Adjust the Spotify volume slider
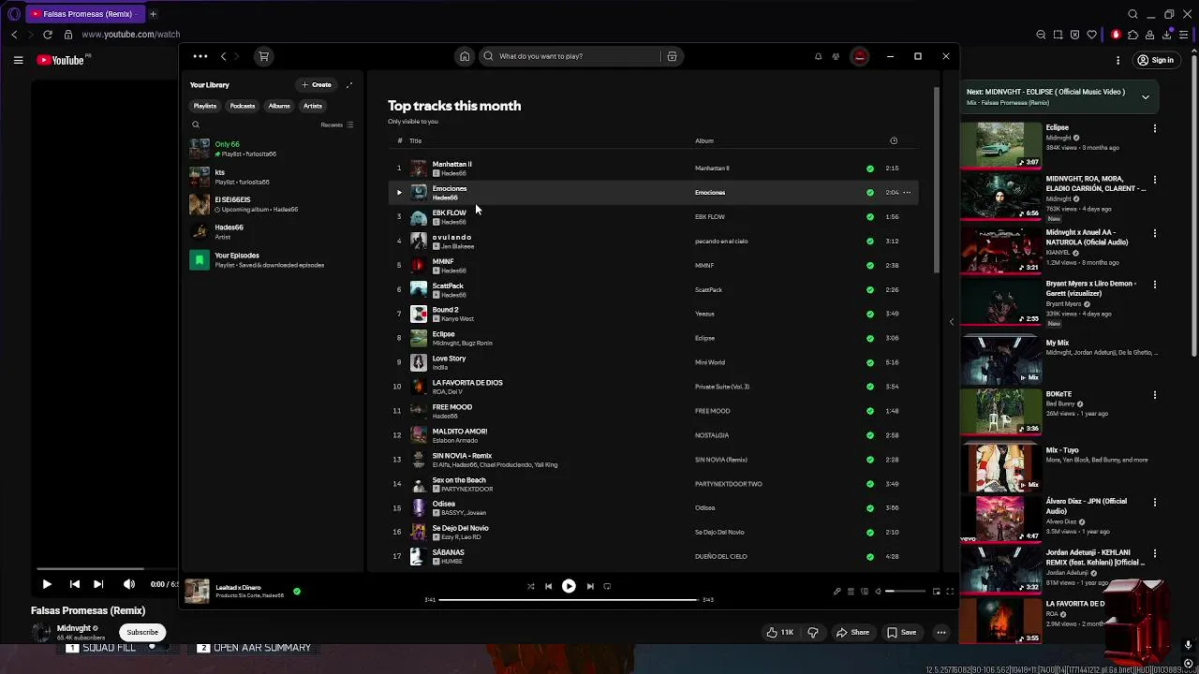 (904, 592)
